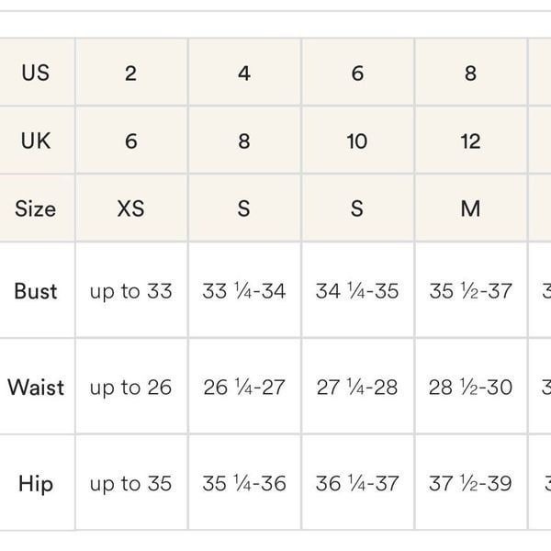Select the UK row header cell

point(37,141)
